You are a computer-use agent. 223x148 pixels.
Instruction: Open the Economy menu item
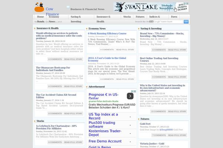pos(54,17)
